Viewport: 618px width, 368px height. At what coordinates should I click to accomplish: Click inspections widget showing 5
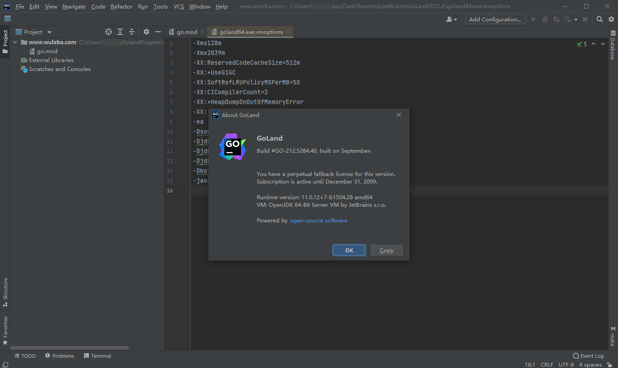tap(582, 44)
